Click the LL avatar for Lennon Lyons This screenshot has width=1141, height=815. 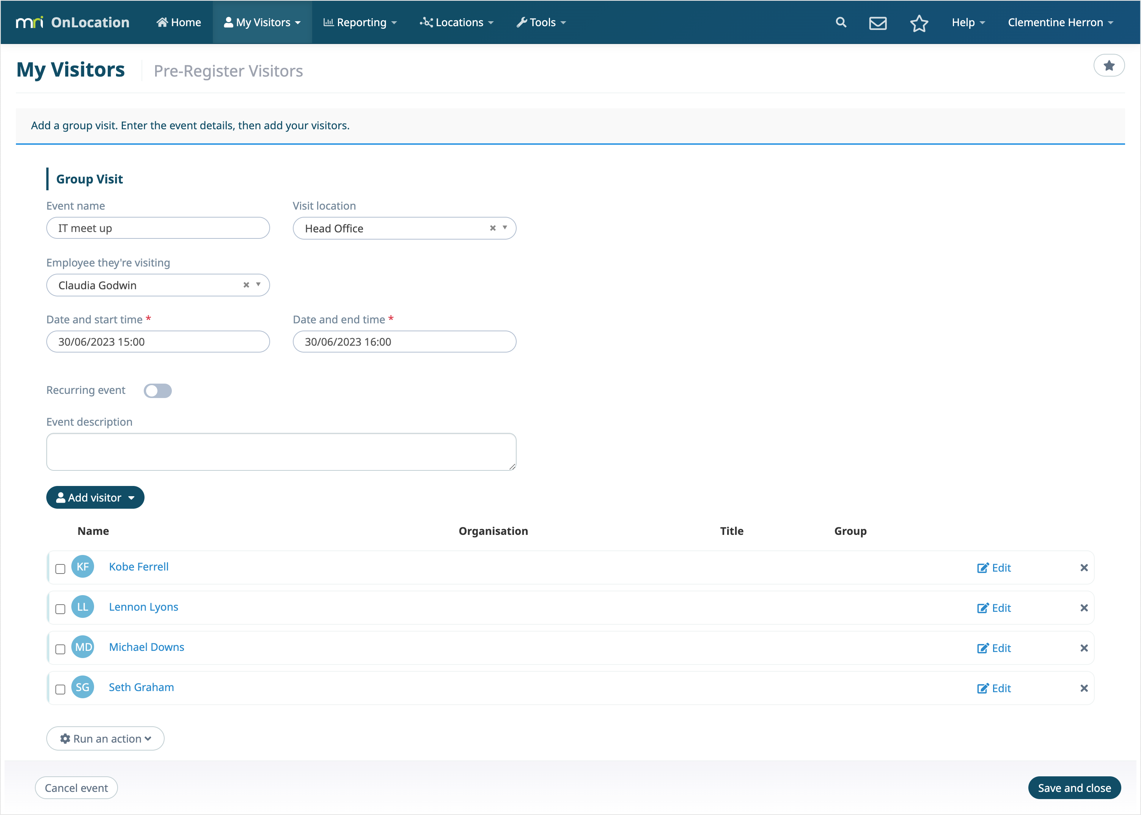tap(82, 607)
